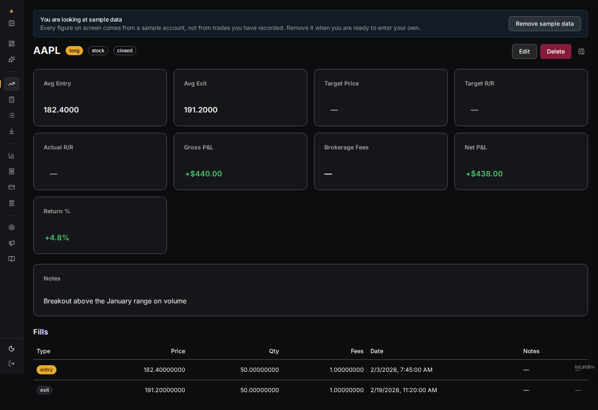Toggle the right side panel icon beside Delete

pyautogui.click(x=581, y=51)
